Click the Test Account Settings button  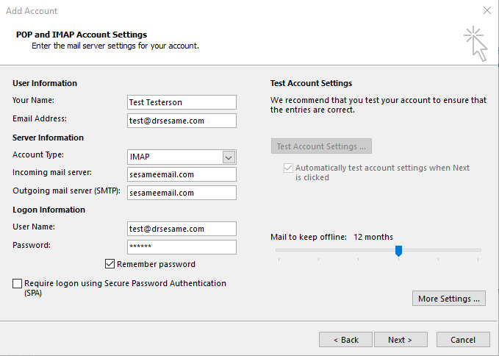click(x=321, y=146)
